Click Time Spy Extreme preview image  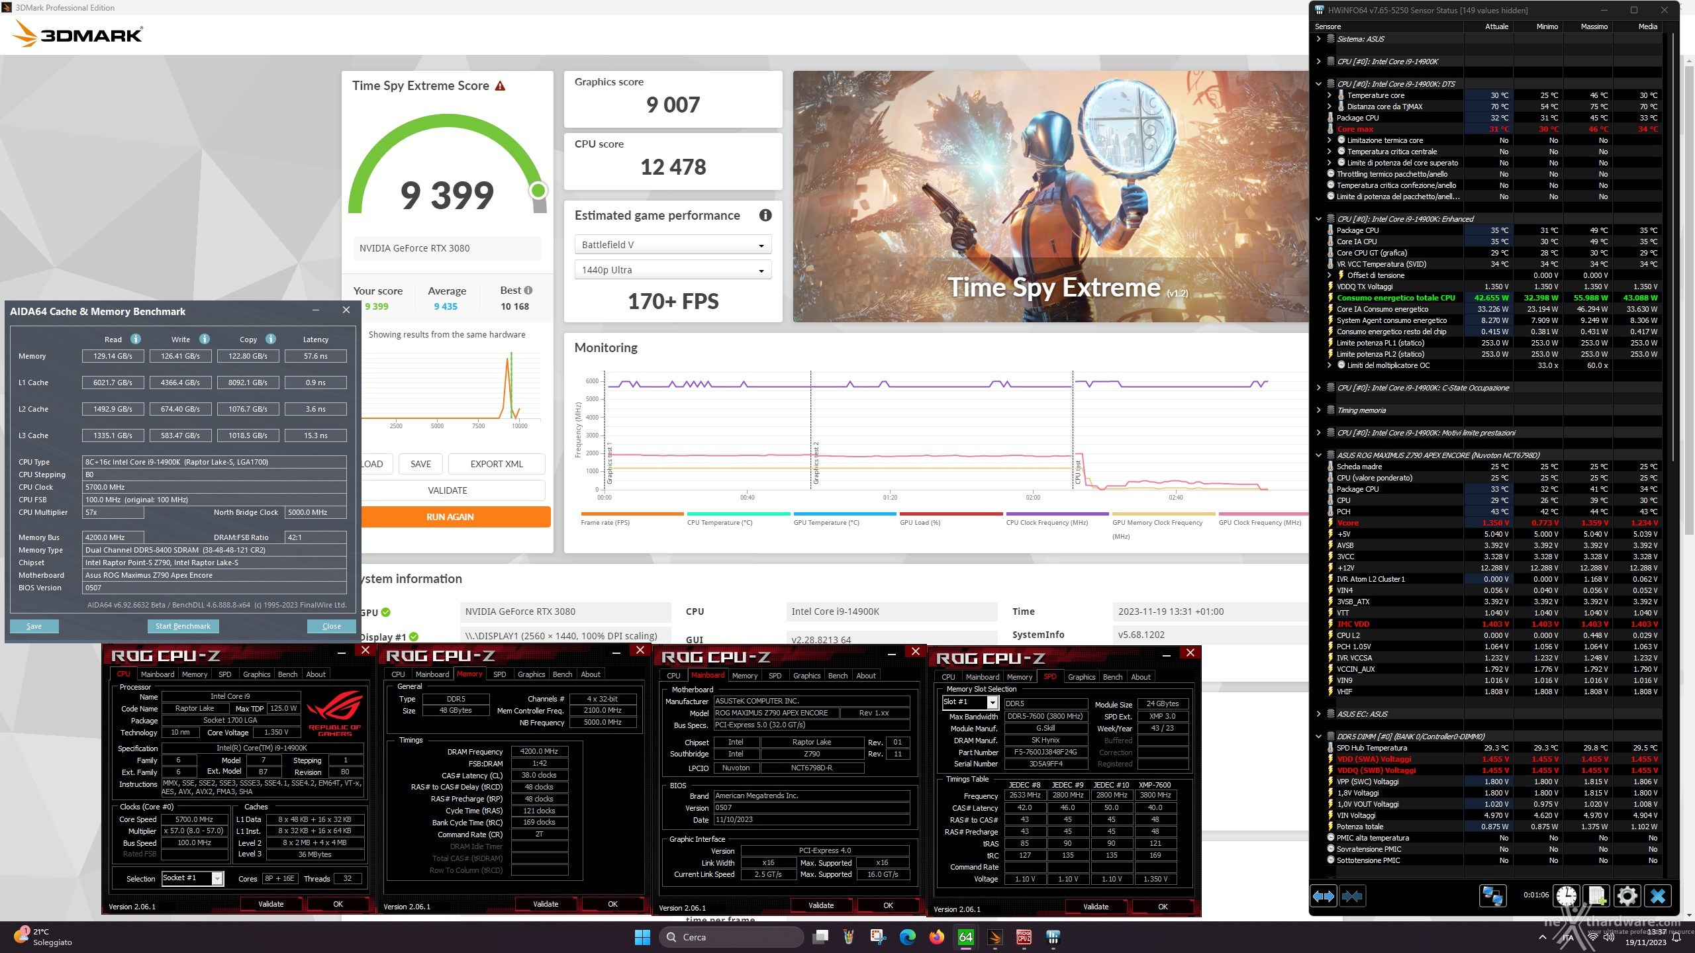coord(1051,197)
